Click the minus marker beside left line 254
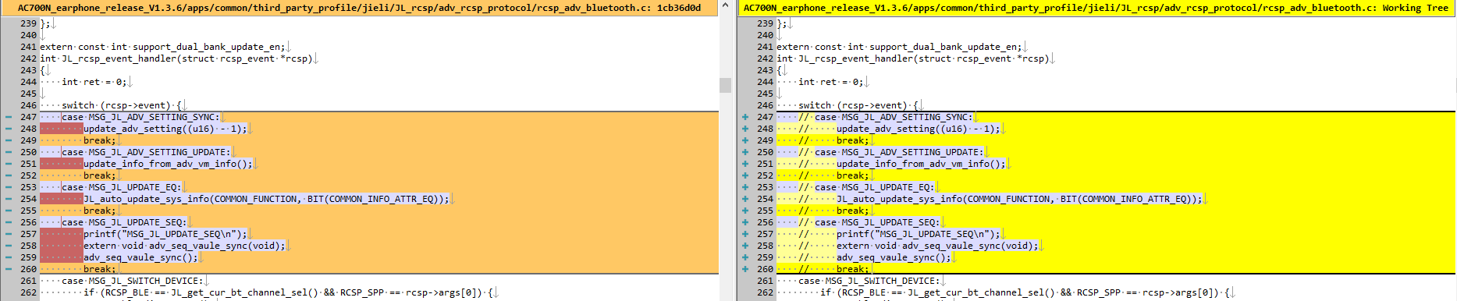This screenshot has height=301, width=1457. click(x=9, y=199)
